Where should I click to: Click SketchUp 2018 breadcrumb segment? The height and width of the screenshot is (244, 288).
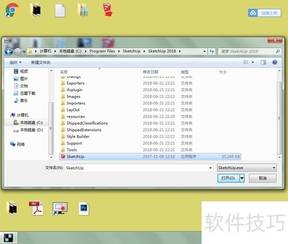[x=162, y=51]
